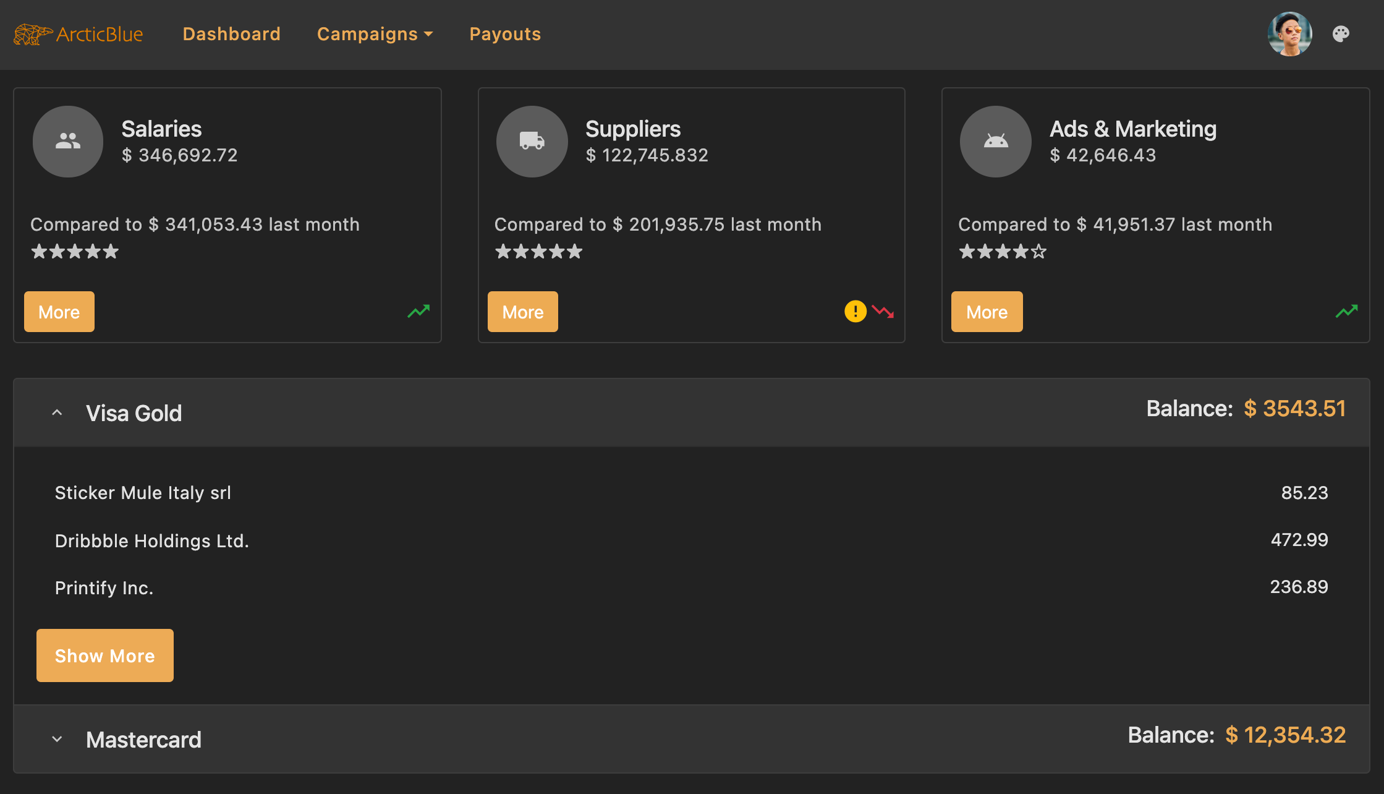This screenshot has height=794, width=1384.
Task: Click the empty fifth star on Ads & Marketing
Action: (x=1039, y=252)
